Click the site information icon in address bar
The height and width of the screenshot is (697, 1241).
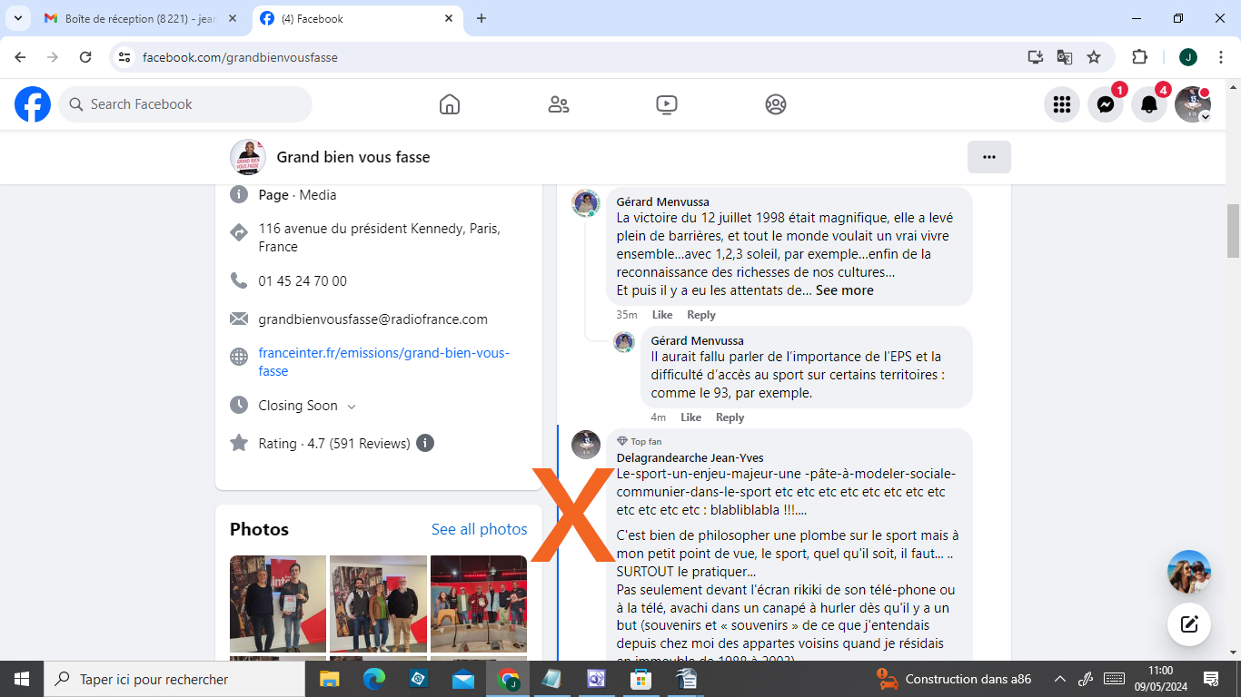[125, 57]
